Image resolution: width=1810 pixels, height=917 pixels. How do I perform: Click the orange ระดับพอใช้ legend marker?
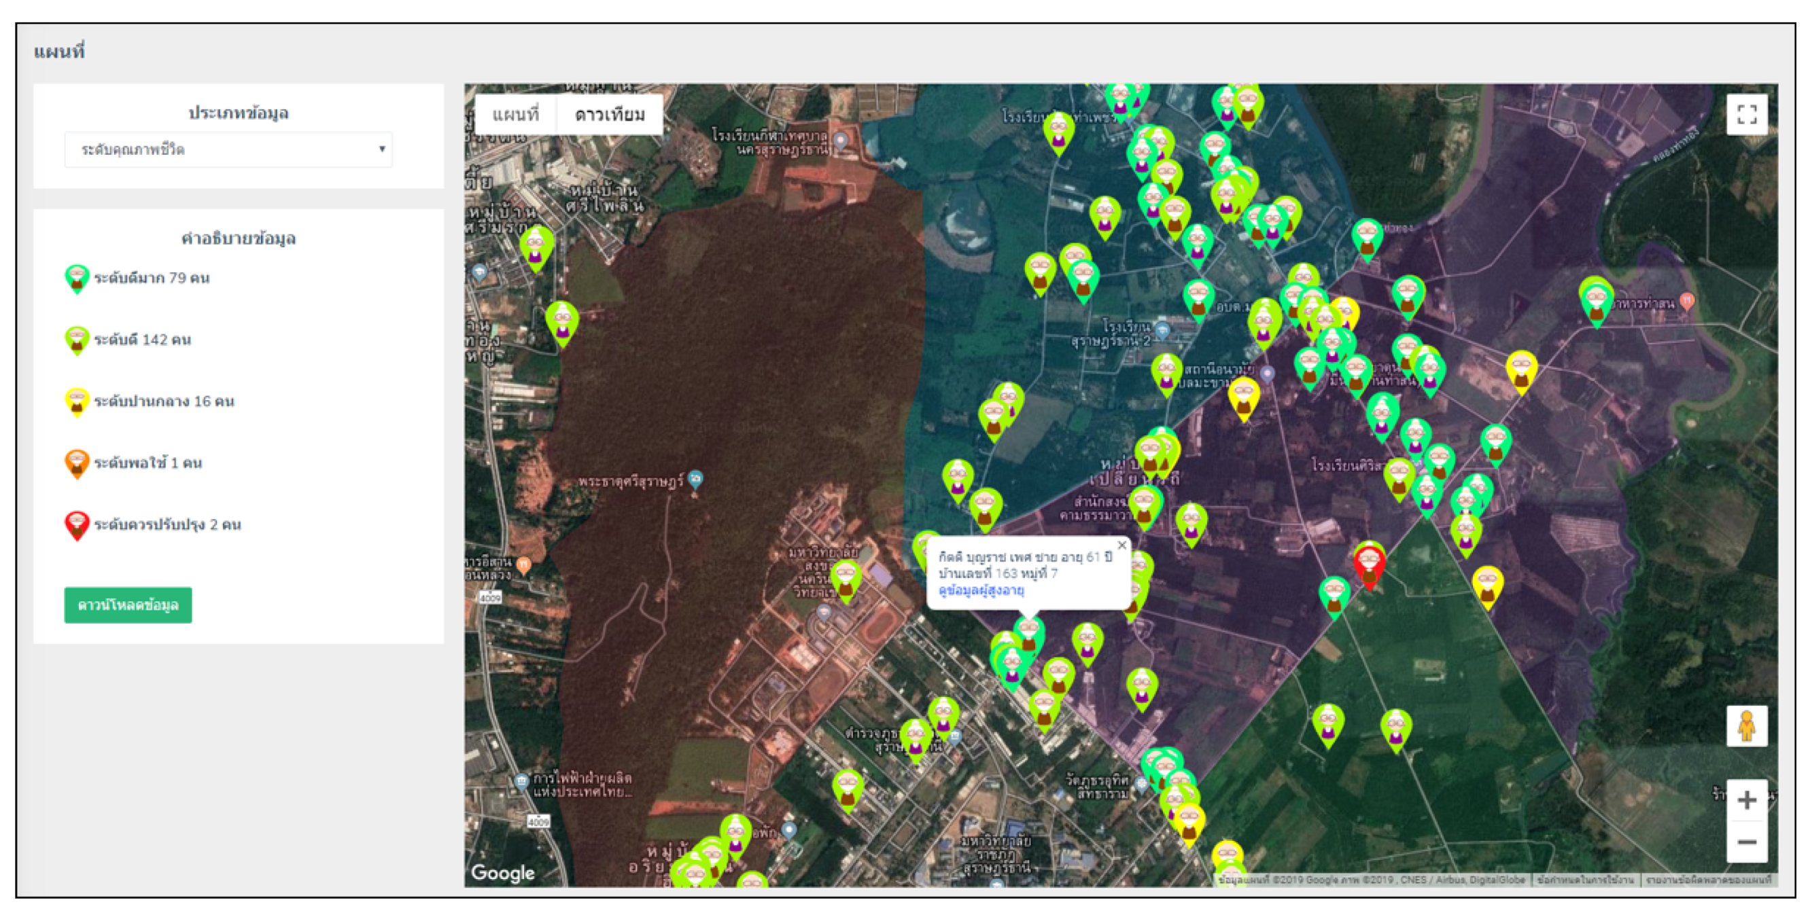click(77, 464)
